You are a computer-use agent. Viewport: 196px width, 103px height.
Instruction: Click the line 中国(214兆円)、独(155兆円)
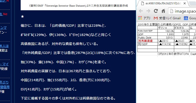[x=66, y=80]
